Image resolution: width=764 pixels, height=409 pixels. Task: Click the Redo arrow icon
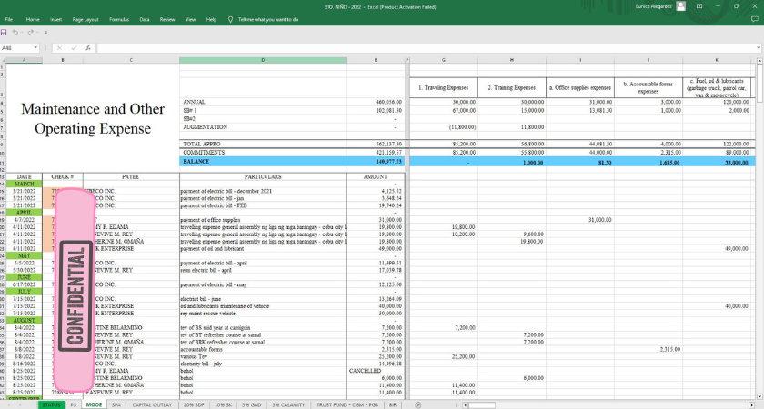click(32, 33)
